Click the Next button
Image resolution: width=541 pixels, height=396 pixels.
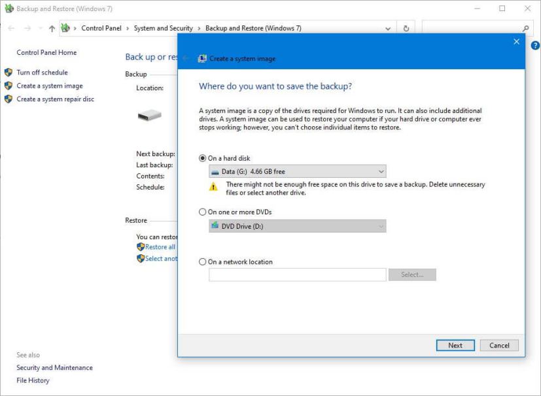(455, 345)
